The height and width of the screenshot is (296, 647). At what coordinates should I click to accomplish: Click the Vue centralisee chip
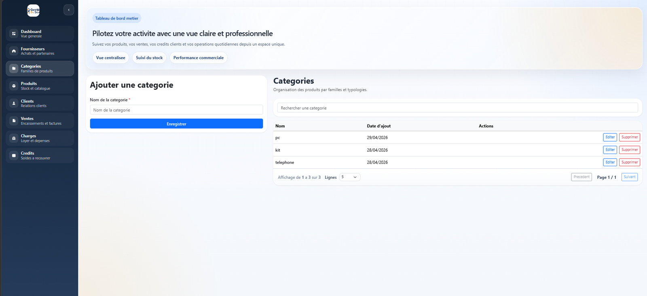(111, 58)
